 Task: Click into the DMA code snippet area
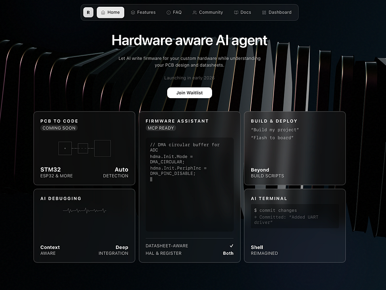(189, 184)
